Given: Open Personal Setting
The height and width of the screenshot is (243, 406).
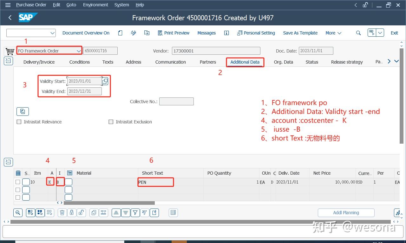Looking at the screenshot, I should (256, 33).
